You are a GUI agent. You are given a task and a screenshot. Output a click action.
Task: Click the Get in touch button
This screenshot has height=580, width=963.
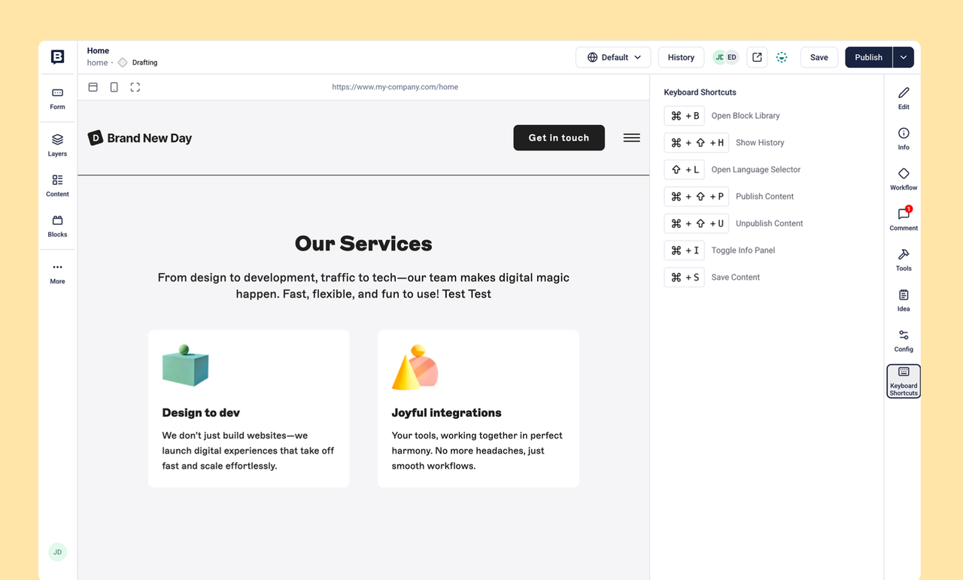tap(559, 138)
